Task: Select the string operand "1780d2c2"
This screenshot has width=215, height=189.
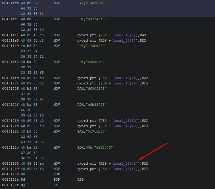Action: [95, 46]
